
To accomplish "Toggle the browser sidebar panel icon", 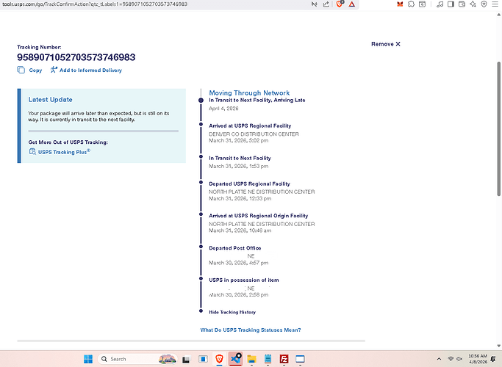I will click(x=451, y=4).
